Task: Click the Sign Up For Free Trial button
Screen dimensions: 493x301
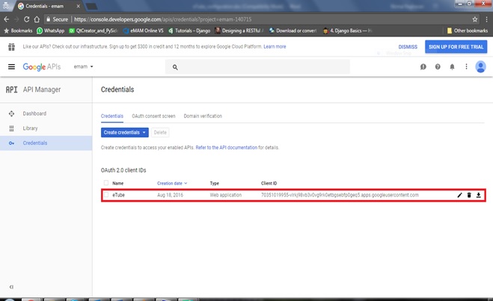Action: click(456, 47)
